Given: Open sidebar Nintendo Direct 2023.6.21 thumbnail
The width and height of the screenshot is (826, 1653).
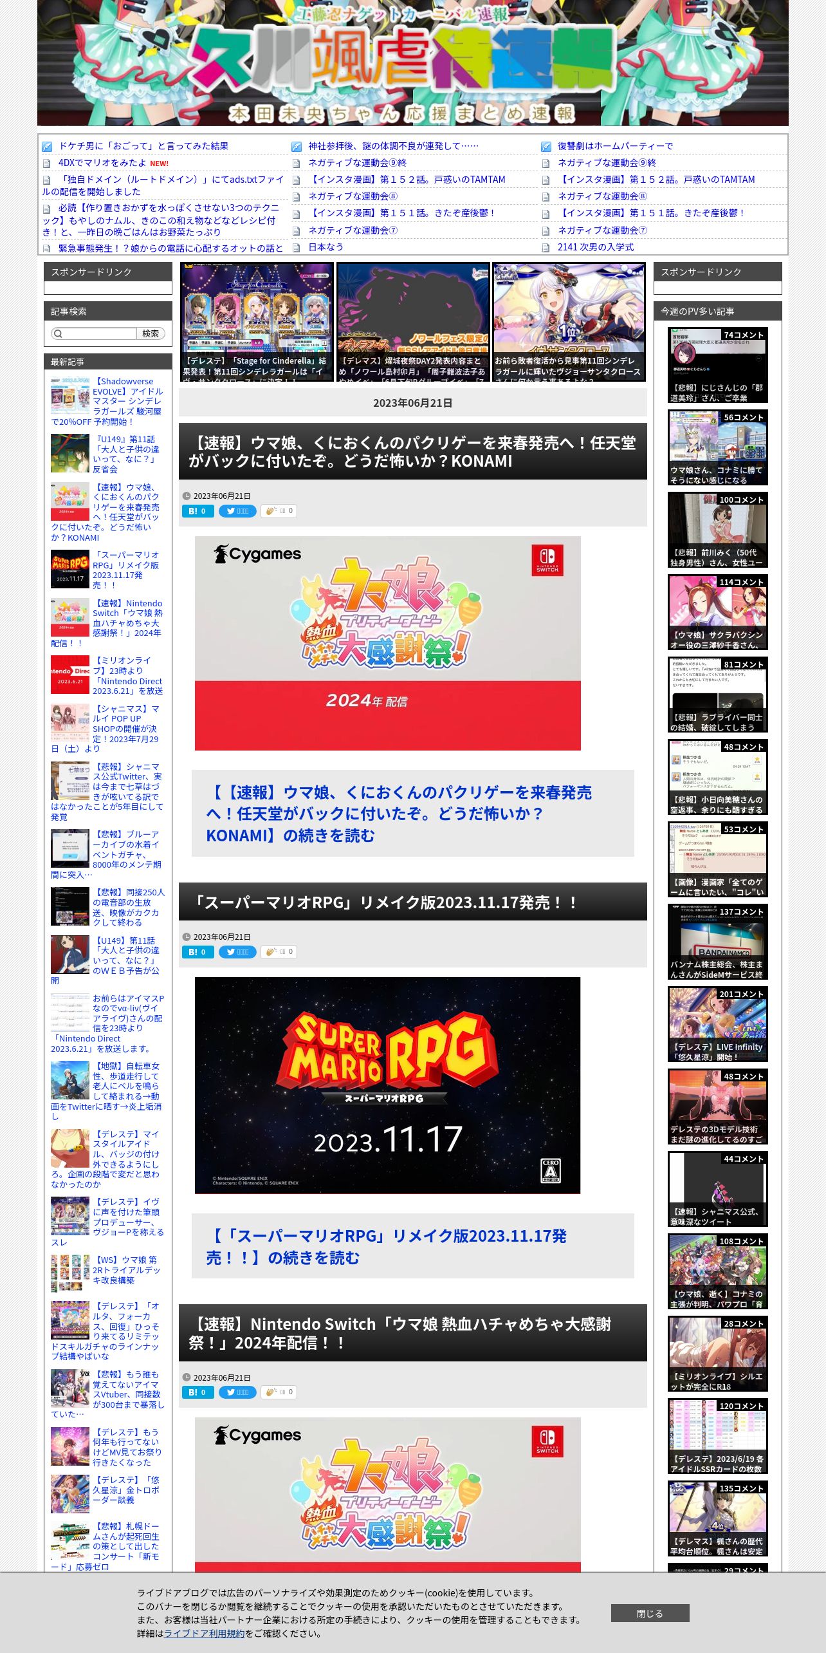Looking at the screenshot, I should 70,675.
